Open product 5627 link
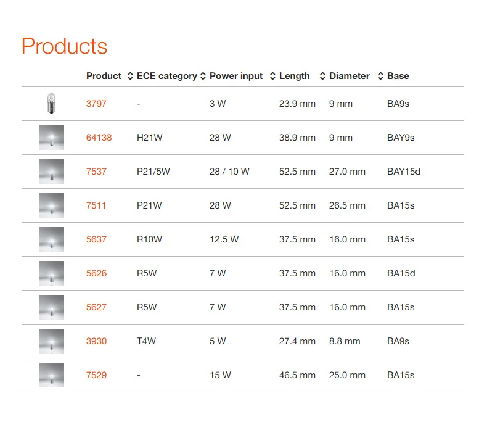 (x=96, y=307)
